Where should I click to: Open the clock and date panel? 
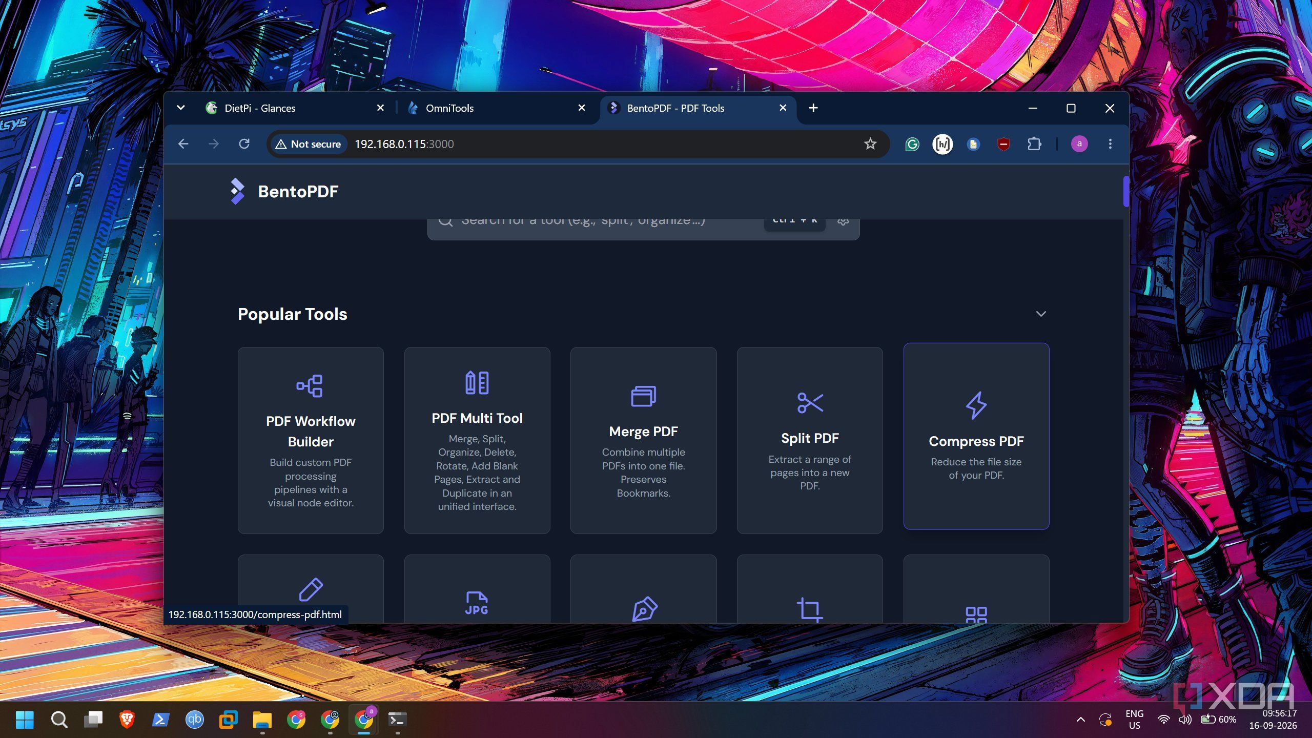coord(1273,720)
